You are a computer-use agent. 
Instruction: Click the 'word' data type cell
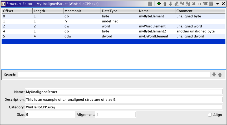coord(119,26)
